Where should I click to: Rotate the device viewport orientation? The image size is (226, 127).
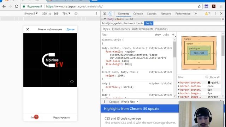(x=76, y=13)
